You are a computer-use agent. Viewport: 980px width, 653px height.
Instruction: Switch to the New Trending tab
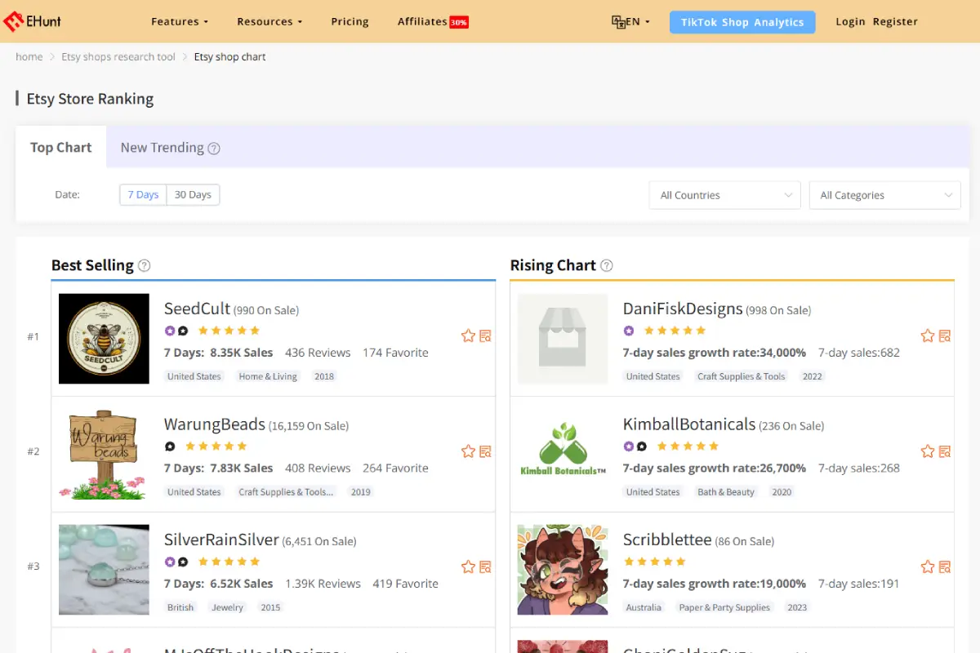coord(162,148)
